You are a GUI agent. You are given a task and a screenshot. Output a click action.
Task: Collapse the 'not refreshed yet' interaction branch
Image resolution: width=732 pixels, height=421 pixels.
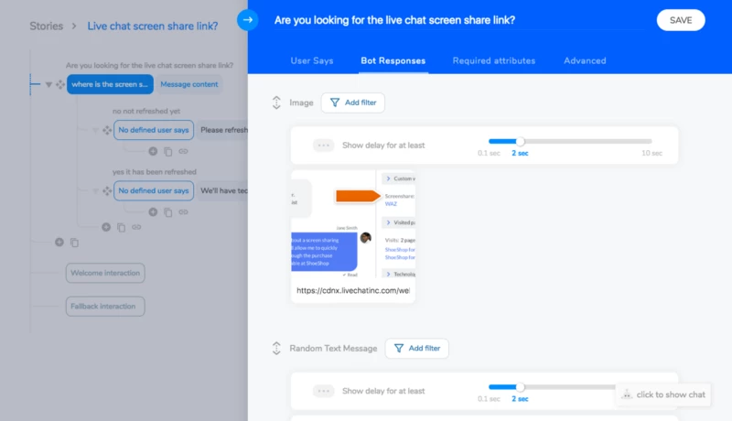(x=95, y=130)
